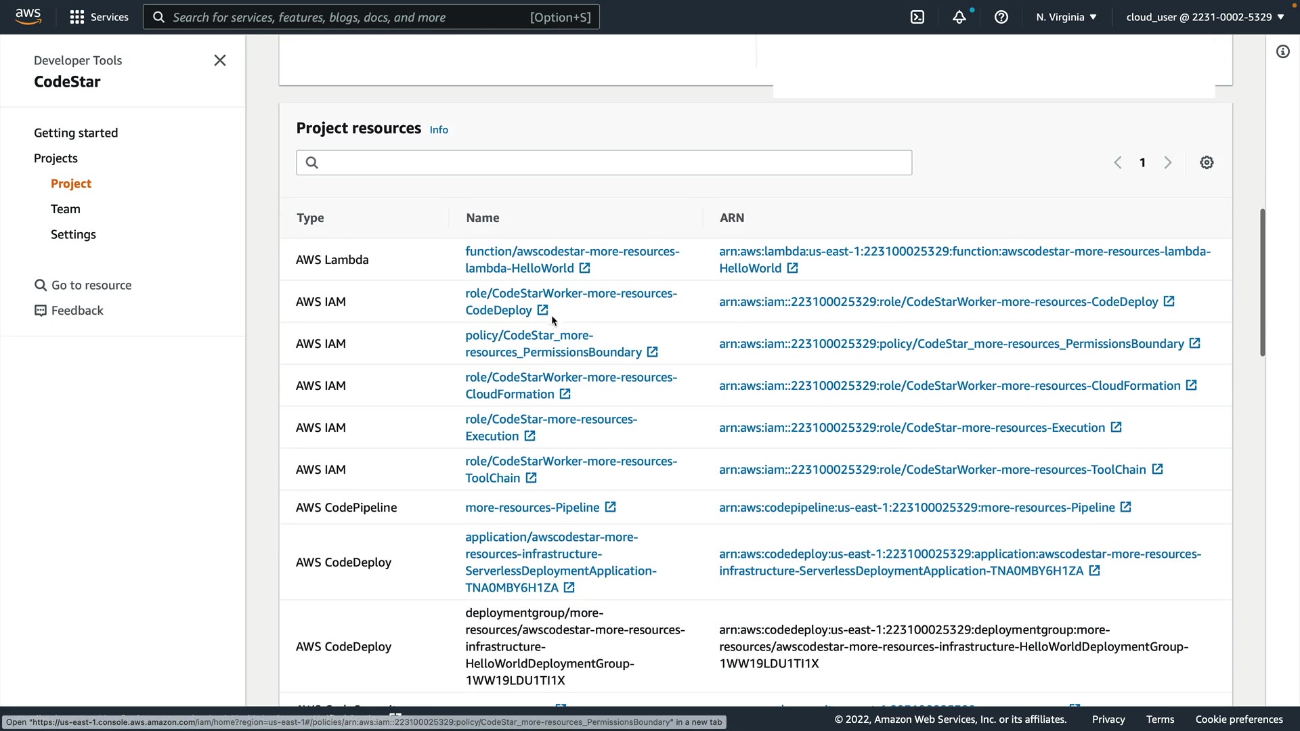Click the AWS logo home icon

pyautogui.click(x=28, y=16)
